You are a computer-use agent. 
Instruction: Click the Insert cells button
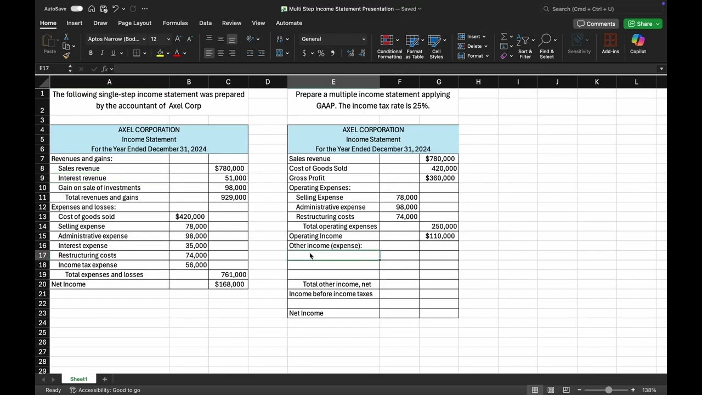pos(472,37)
